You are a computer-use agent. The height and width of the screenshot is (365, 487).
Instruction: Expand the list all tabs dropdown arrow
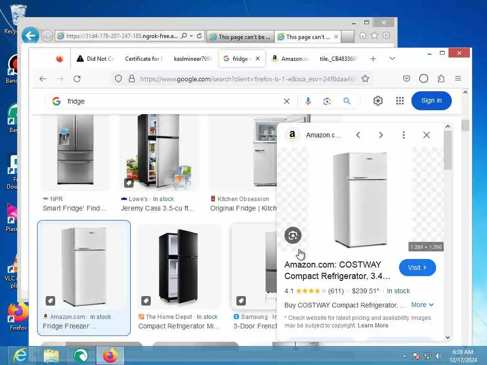pos(392,58)
